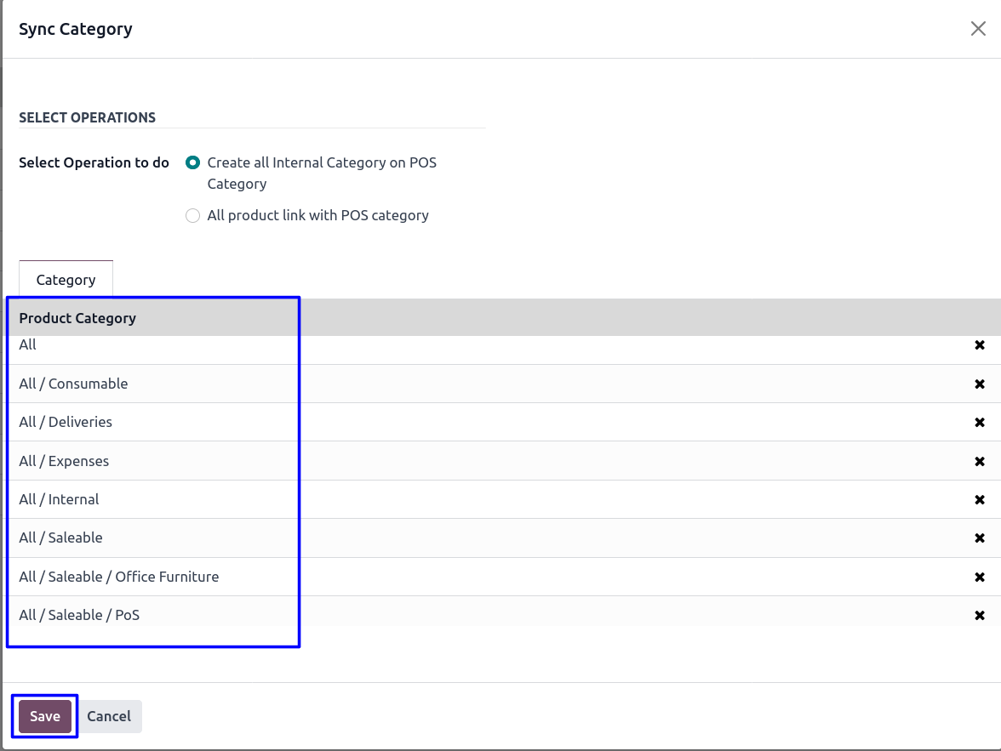Select the All / Deliveries category name
The width and height of the screenshot is (1001, 751).
click(66, 422)
